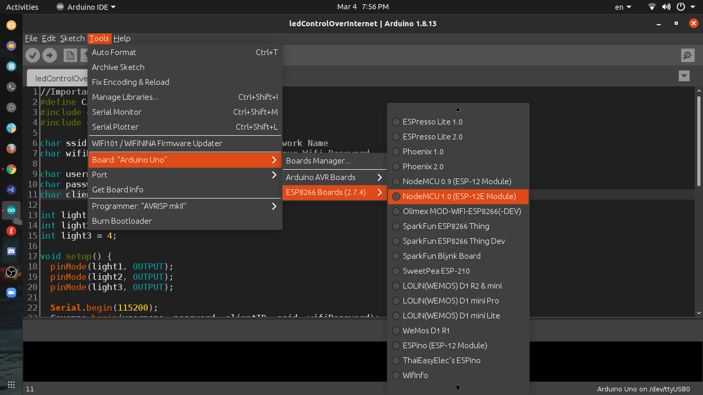Open Boards Manager...
The image size is (703, 395).
click(x=335, y=161)
